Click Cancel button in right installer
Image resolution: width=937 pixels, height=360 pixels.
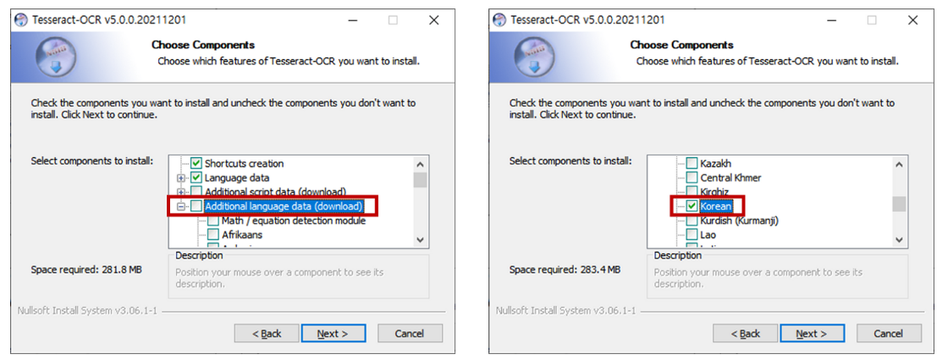pos(889,333)
